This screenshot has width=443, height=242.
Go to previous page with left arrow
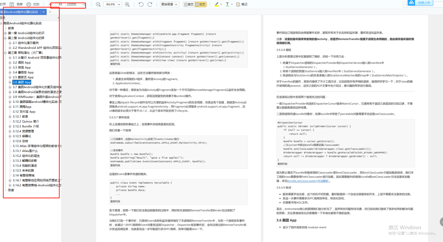coord(51,4)
